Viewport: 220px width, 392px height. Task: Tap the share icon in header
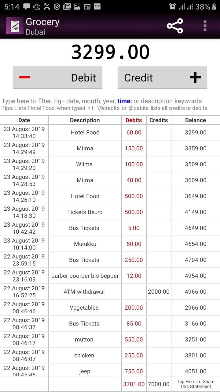click(175, 26)
